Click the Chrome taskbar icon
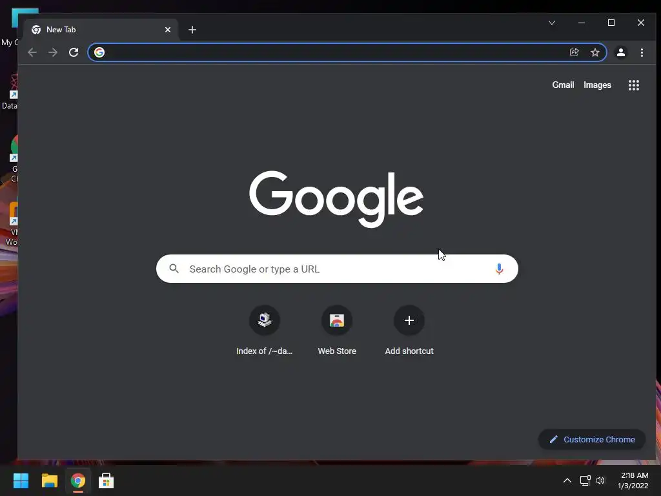 point(78,480)
